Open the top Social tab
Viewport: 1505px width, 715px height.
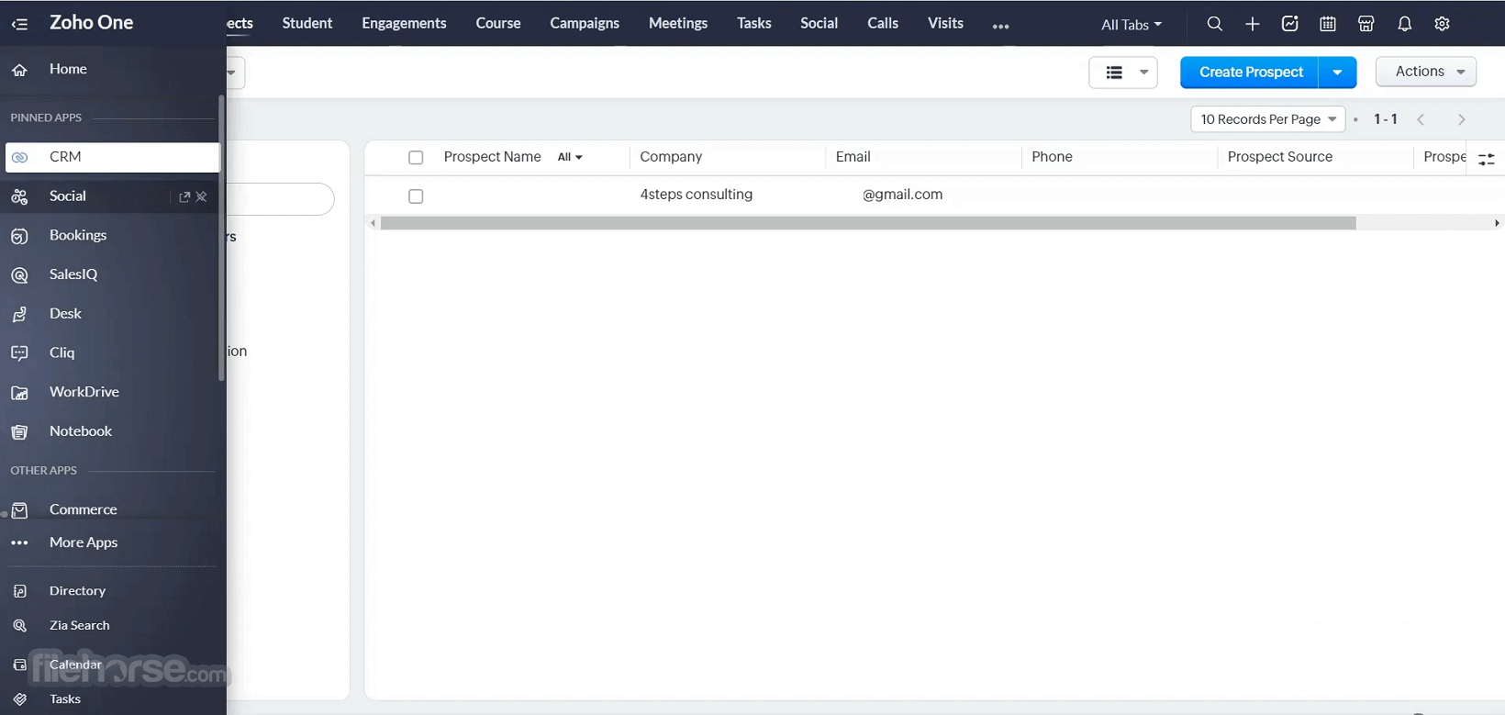(x=819, y=23)
